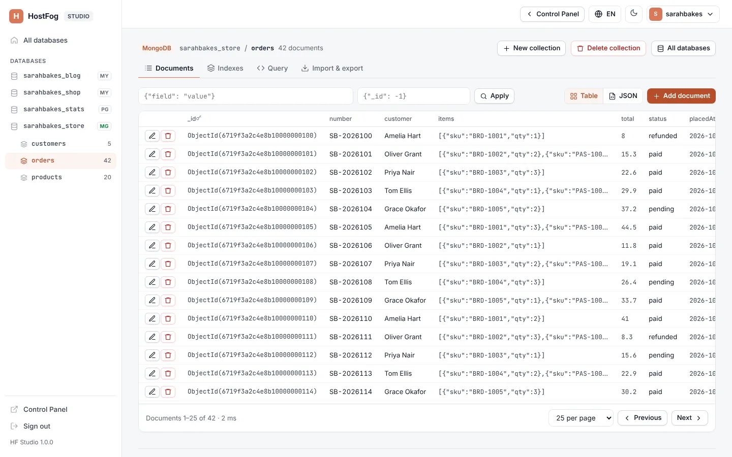Click the All databases button in header
The height and width of the screenshot is (457, 732).
(683, 48)
